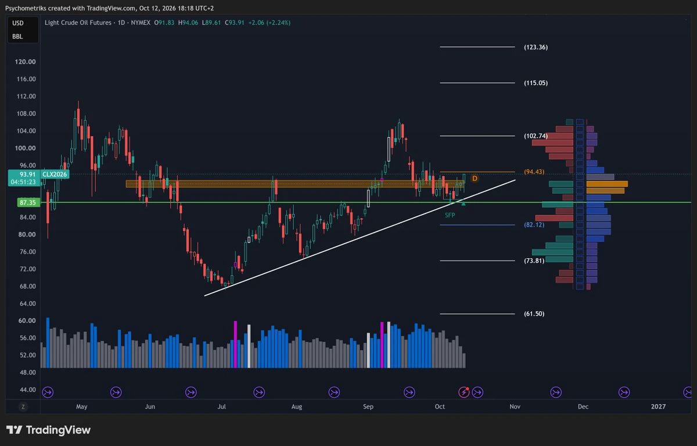This screenshot has width=697, height=446.
Task: Click the Sep label on time axis
Action: [x=368, y=406]
